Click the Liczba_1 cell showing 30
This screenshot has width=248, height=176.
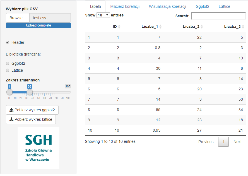158,68
